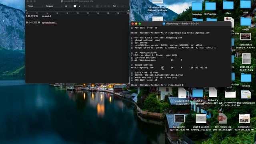
Task: Select the ~$G1-richard-ng-DNS PowerPoint file icon
Action: (x=222, y=118)
